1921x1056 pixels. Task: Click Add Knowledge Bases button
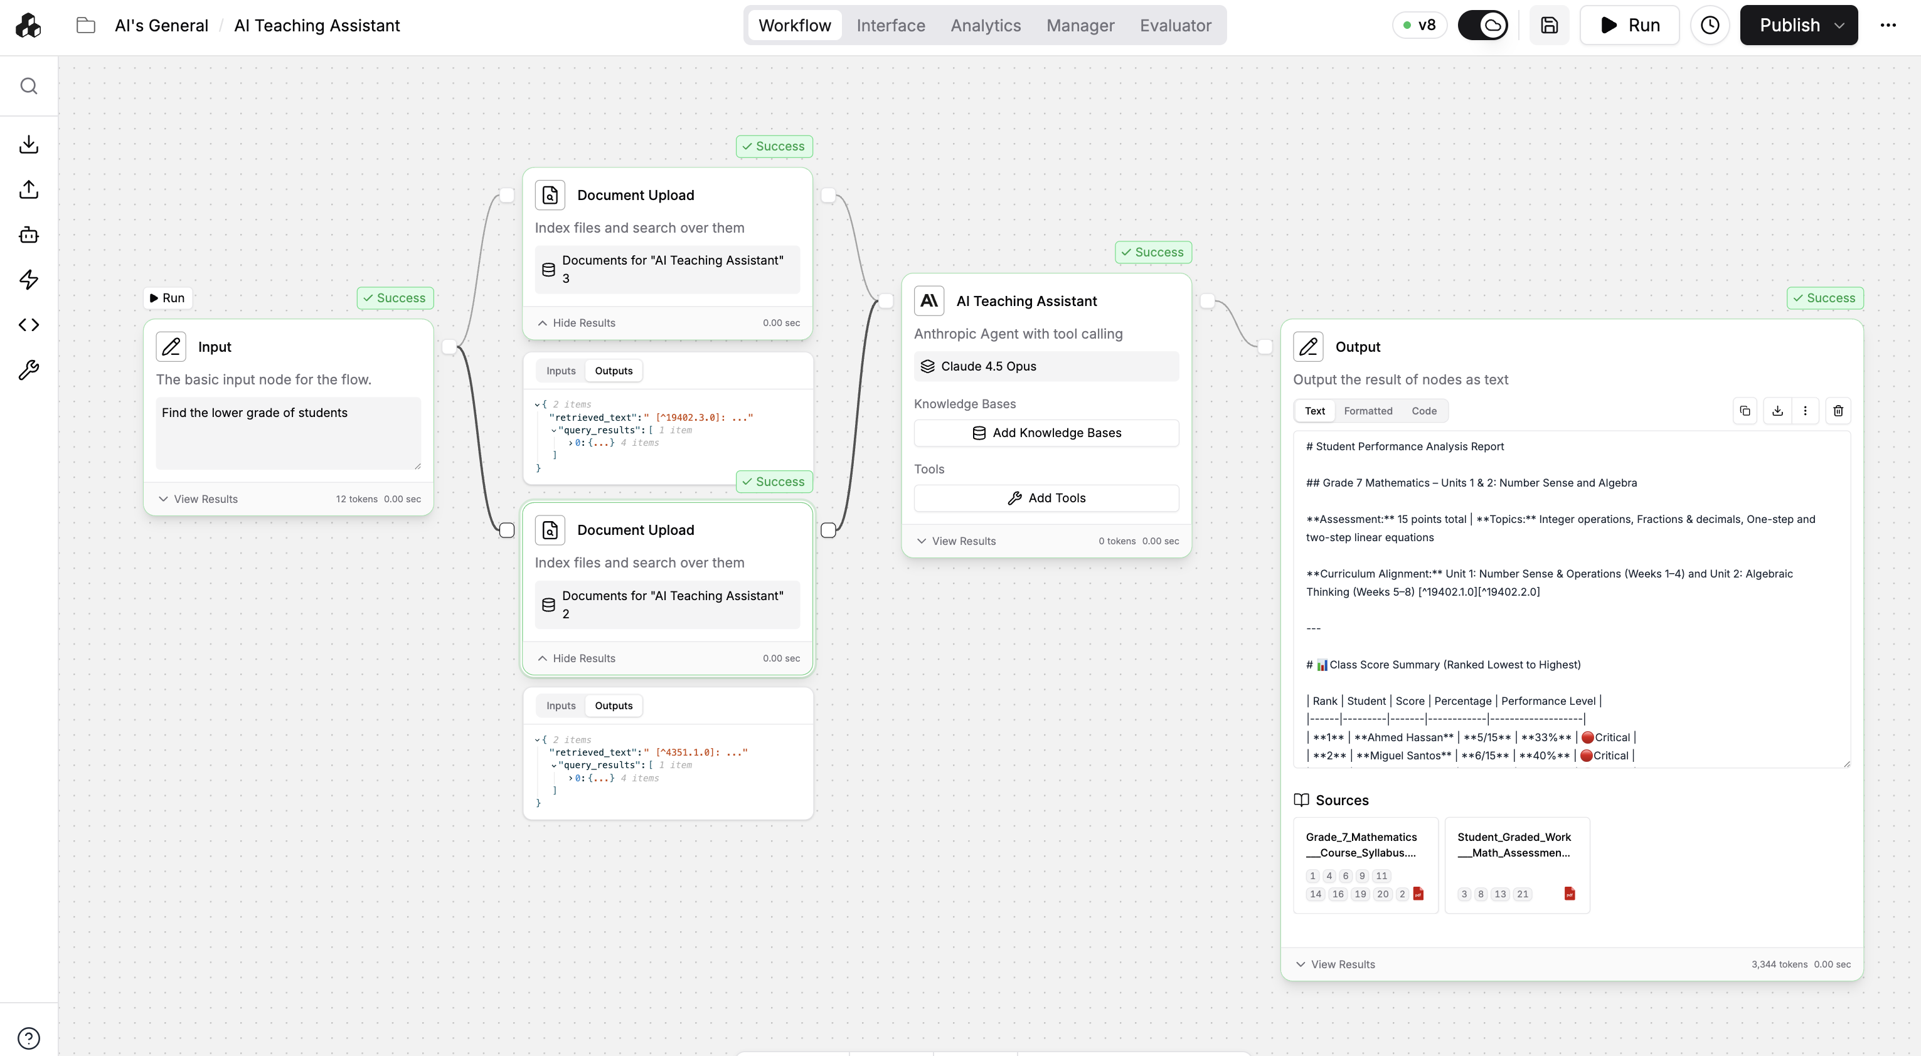1046,433
